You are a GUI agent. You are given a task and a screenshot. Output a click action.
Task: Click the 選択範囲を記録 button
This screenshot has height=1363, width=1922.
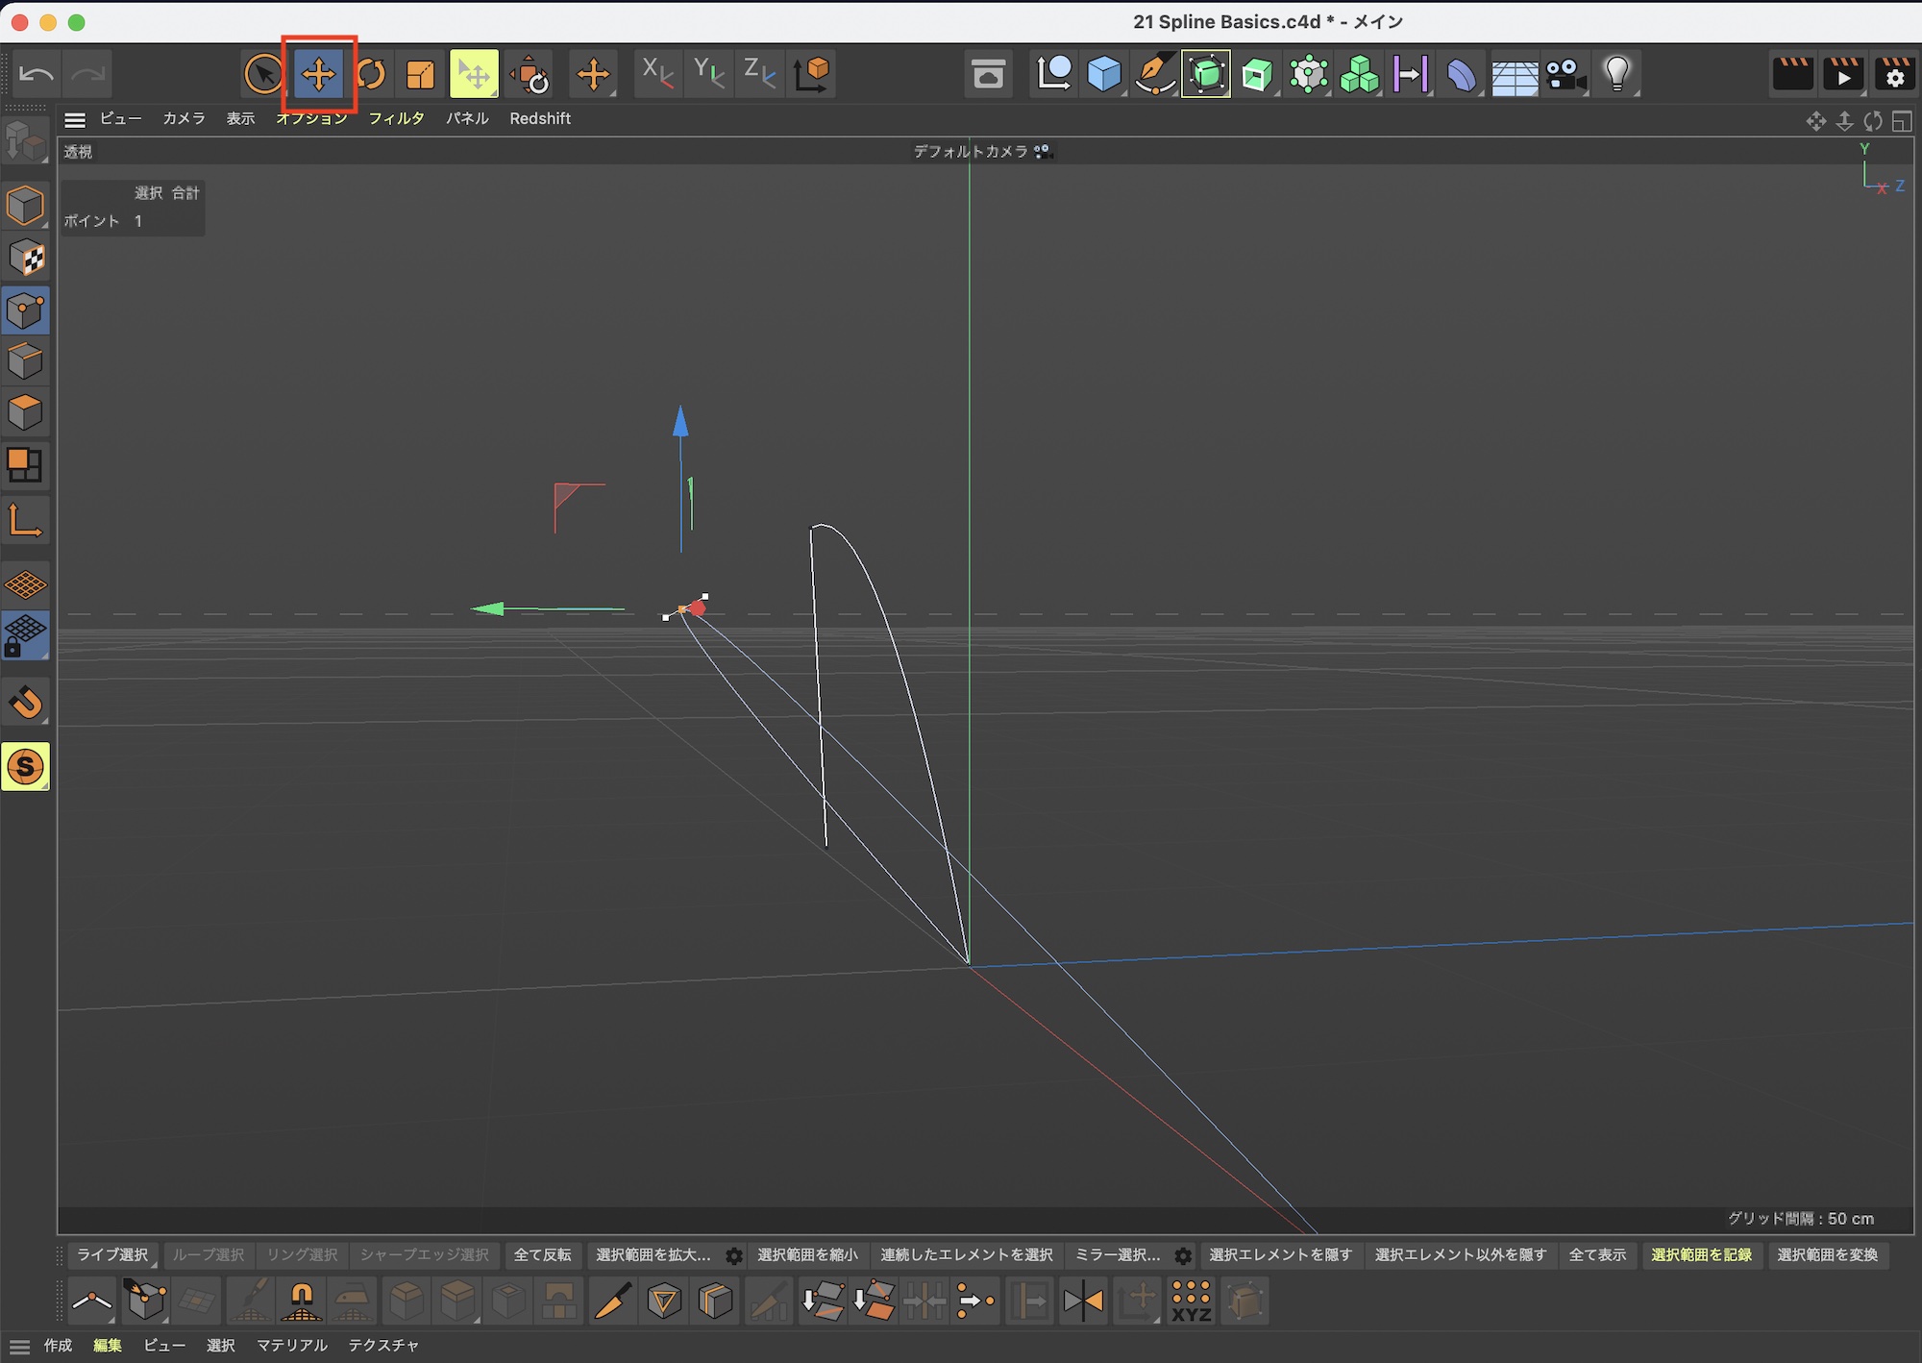coord(1701,1255)
